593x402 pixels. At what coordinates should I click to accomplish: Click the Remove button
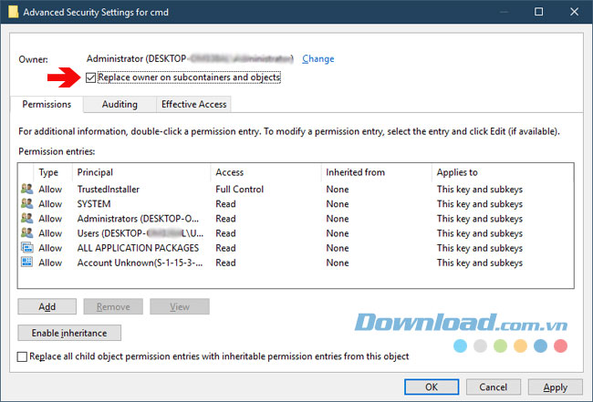pyautogui.click(x=113, y=306)
